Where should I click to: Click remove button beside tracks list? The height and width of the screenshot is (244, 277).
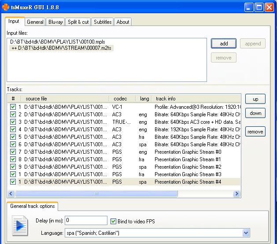coord(255,132)
